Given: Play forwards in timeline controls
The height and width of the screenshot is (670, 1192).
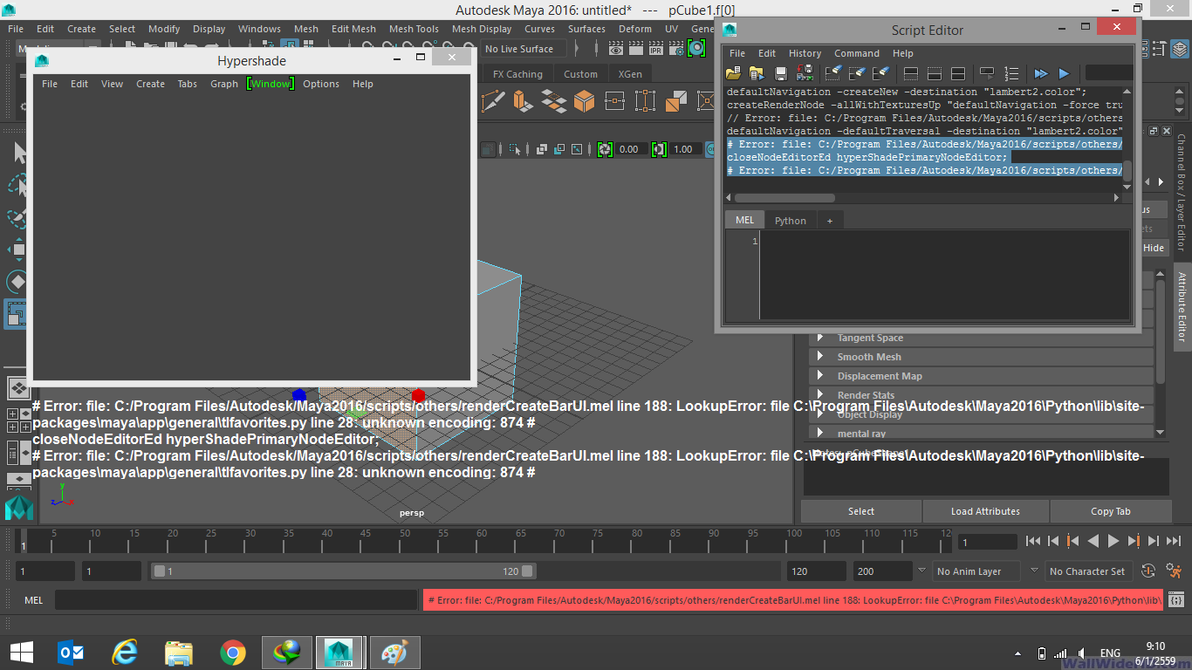Looking at the screenshot, I should (x=1113, y=541).
